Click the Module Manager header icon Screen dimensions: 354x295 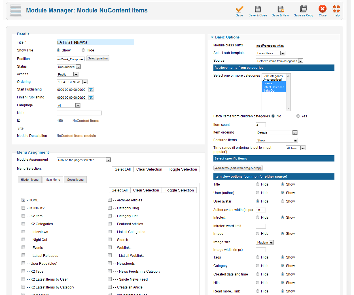[16, 10]
